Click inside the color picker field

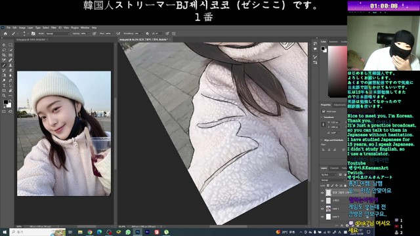tap(337, 71)
